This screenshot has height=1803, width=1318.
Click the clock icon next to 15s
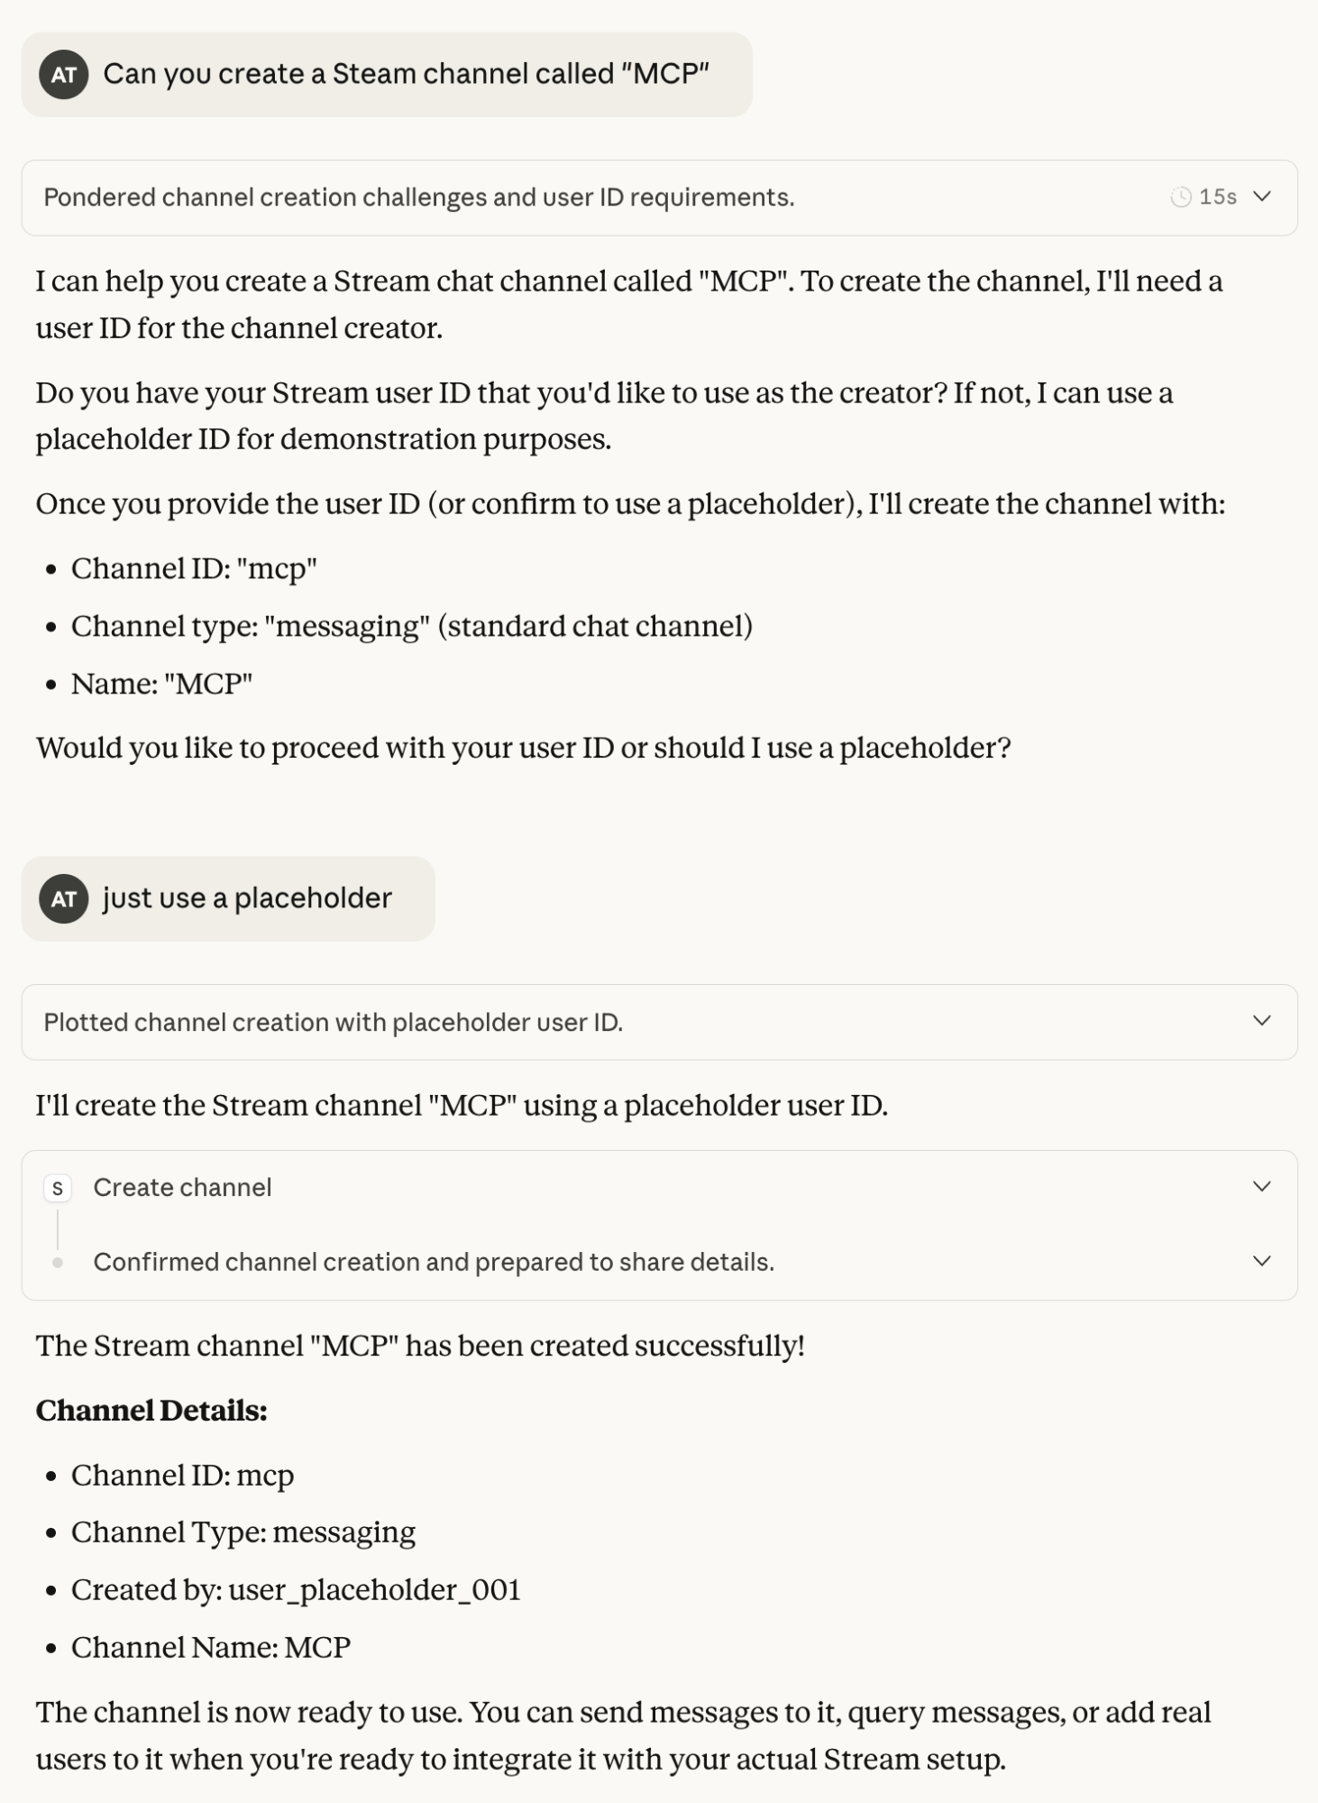click(1181, 198)
